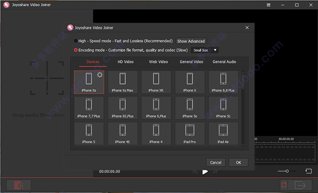Click the scrollbar down arrow in device list
The height and width of the screenshot is (193, 318).
pos(243,145)
